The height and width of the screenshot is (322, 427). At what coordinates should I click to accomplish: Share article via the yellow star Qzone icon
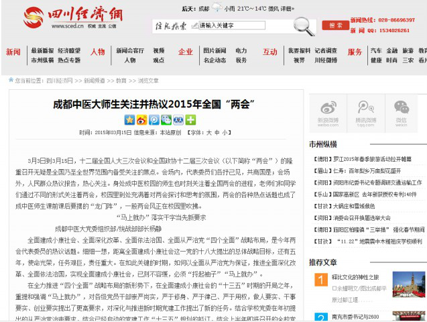pos(129,120)
